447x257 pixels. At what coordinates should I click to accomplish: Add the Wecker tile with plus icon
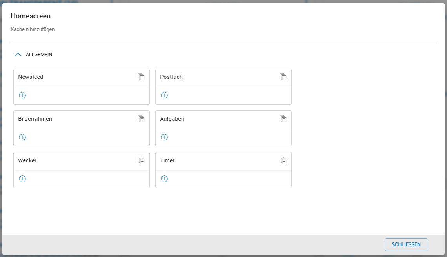22,179
